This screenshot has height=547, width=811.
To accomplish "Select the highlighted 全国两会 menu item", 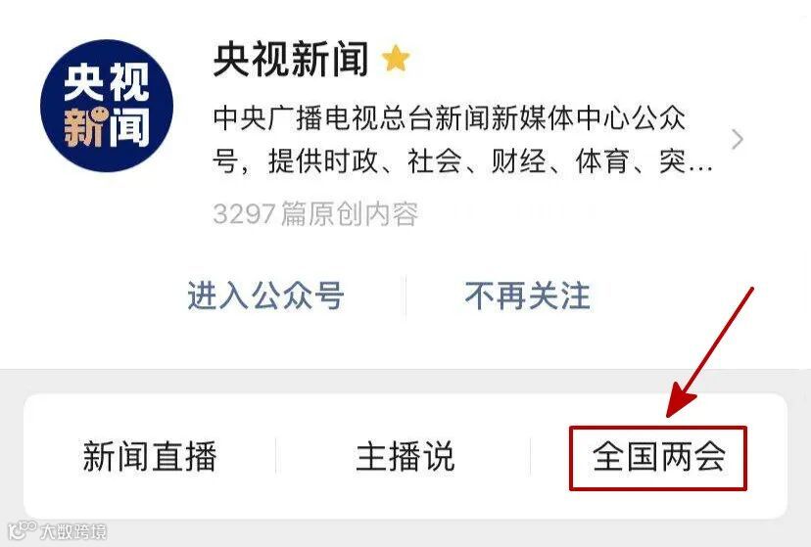I will click(x=658, y=457).
